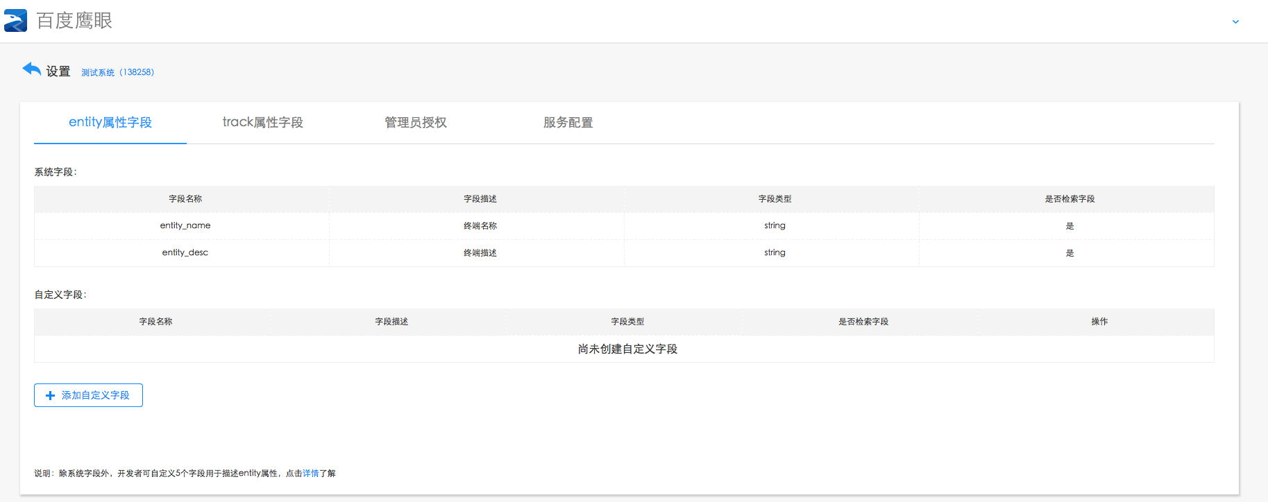Click the blue back arrow icon

click(x=31, y=69)
